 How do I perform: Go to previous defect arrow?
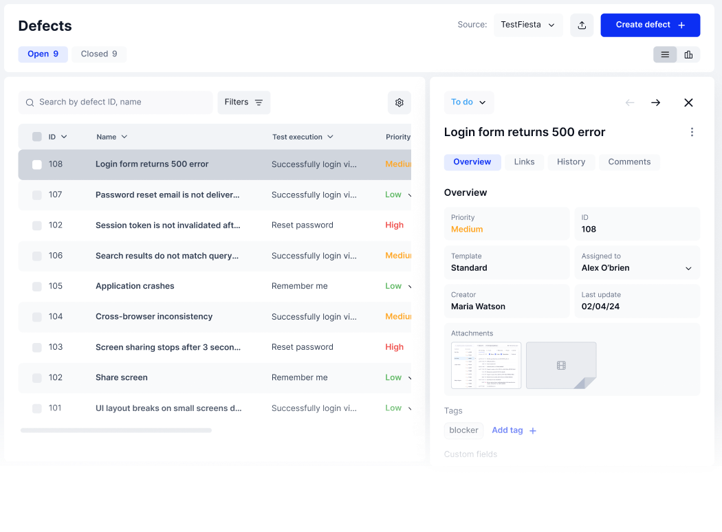[630, 102]
